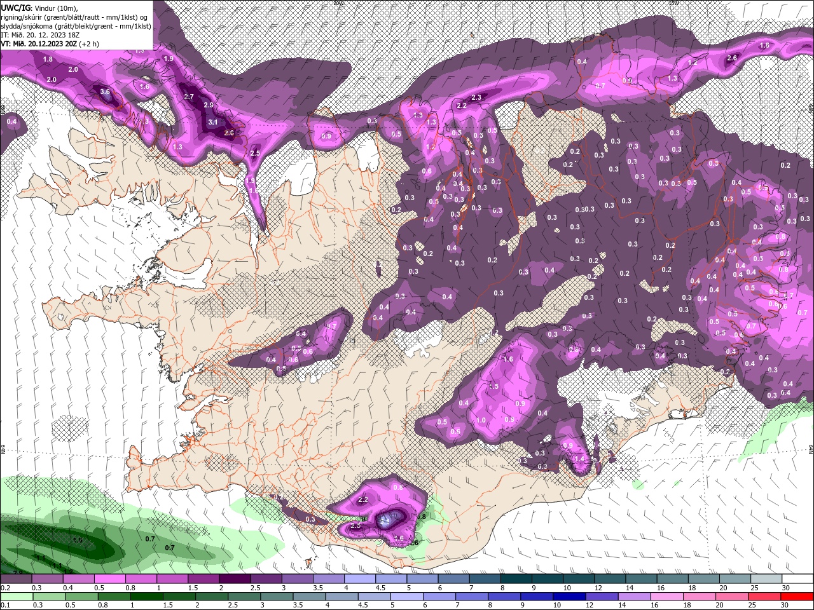Click the 3.1 precipitation value on the map
Viewport: 814px width, 610px height.
[213, 122]
